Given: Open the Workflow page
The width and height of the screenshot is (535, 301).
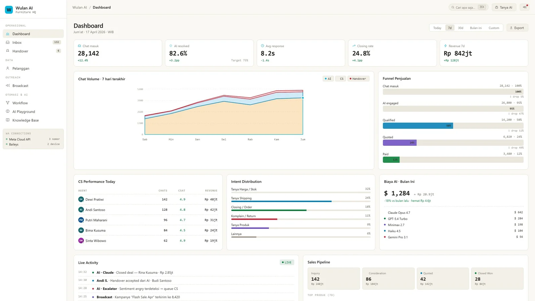Looking at the screenshot, I should pos(19,103).
